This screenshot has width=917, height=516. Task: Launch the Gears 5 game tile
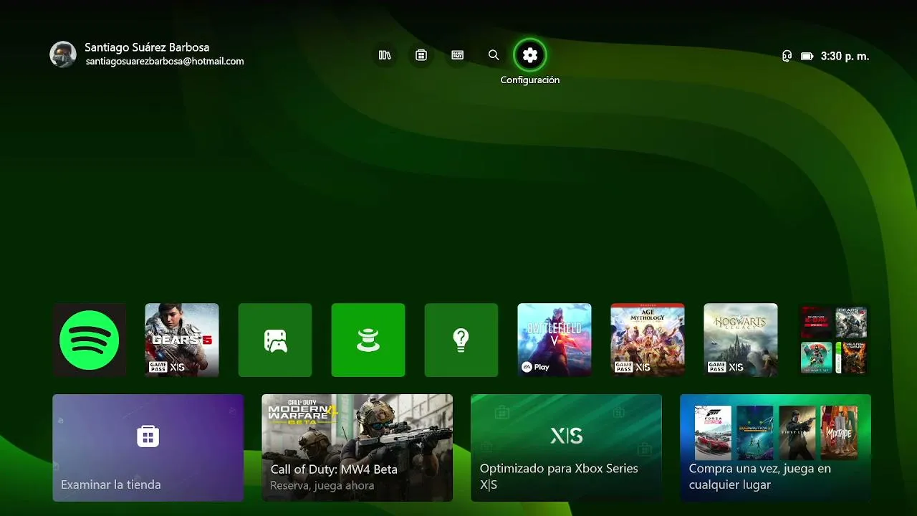click(x=182, y=340)
